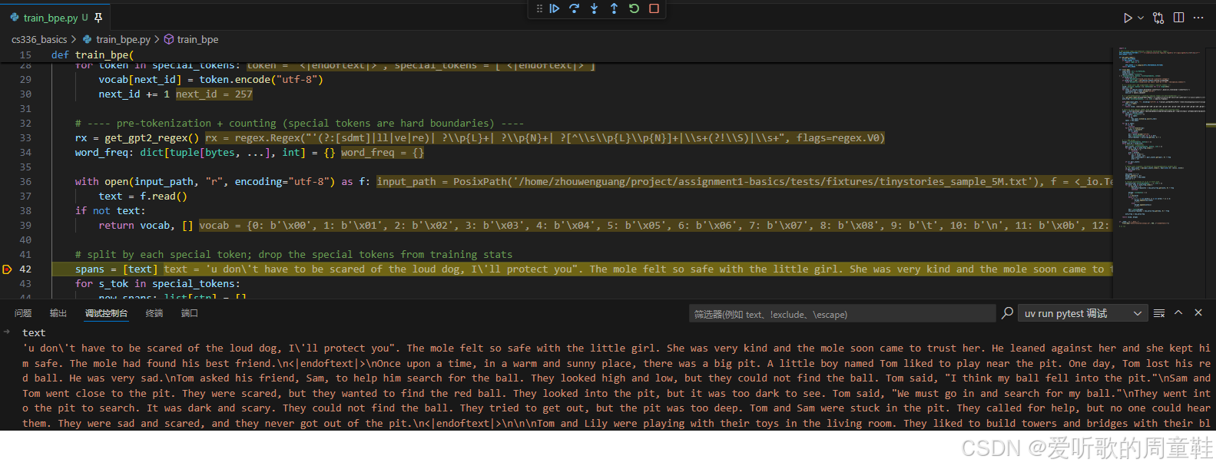Open the uv run pytest 调试 session dropdown
Viewport: 1216px width, 469px height.
coord(1083,313)
